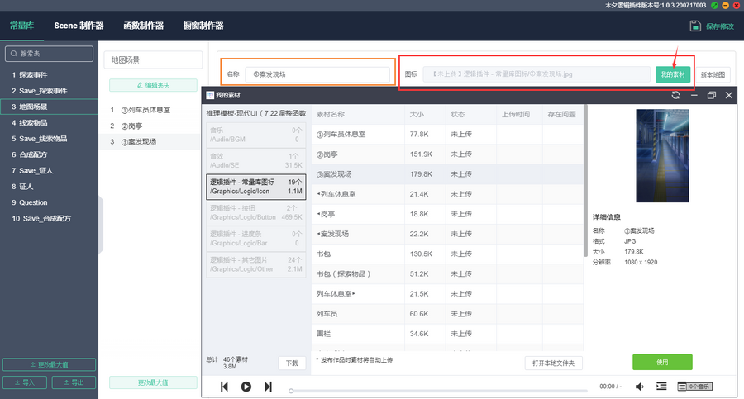Select 逻辑插件 - 其它图片 category
Viewport: 744px width, 399px height.
click(255, 264)
